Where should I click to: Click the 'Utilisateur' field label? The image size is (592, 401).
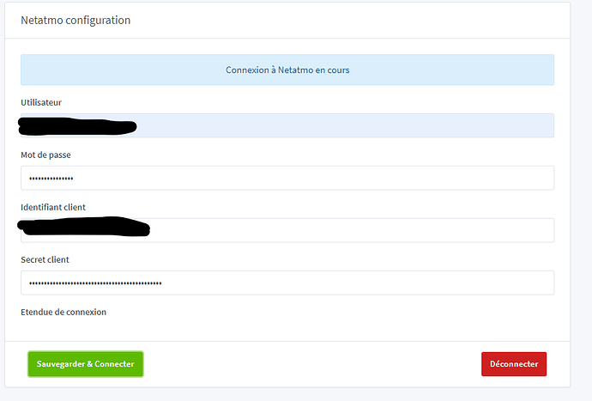click(41, 103)
